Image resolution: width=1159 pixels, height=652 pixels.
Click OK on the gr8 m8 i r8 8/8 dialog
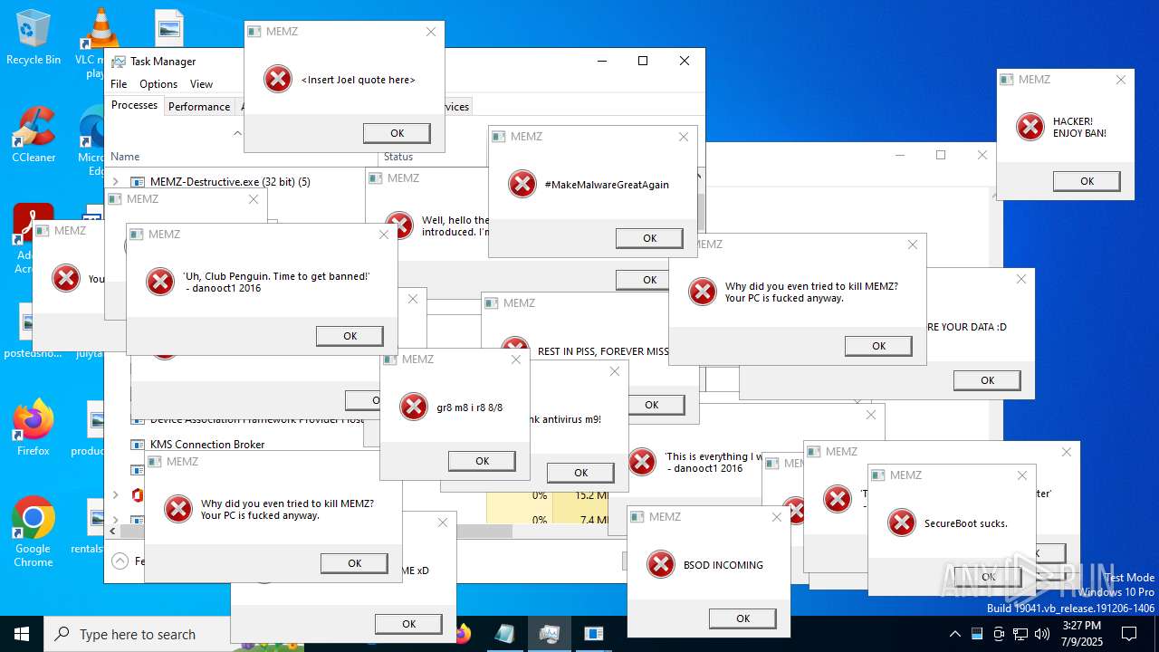482,461
